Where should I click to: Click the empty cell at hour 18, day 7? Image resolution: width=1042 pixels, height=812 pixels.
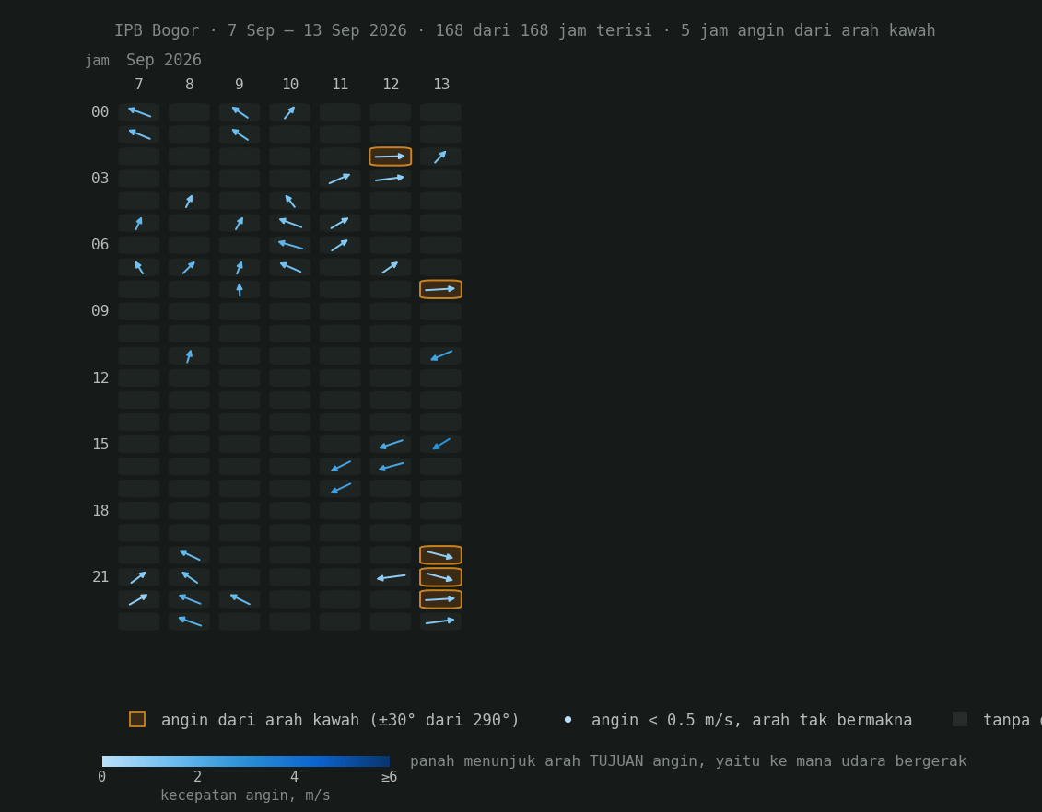tap(139, 511)
